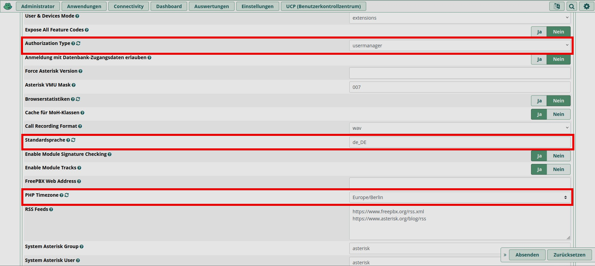The height and width of the screenshot is (266, 595).
Task: Click help icon next to Authorization Type
Action: [x=73, y=44]
